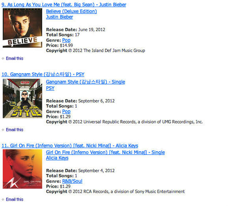This screenshot has width=228, height=206.
Task: Click the diamond icon beside Justin Bieber's Email this
Action: click(3, 58)
